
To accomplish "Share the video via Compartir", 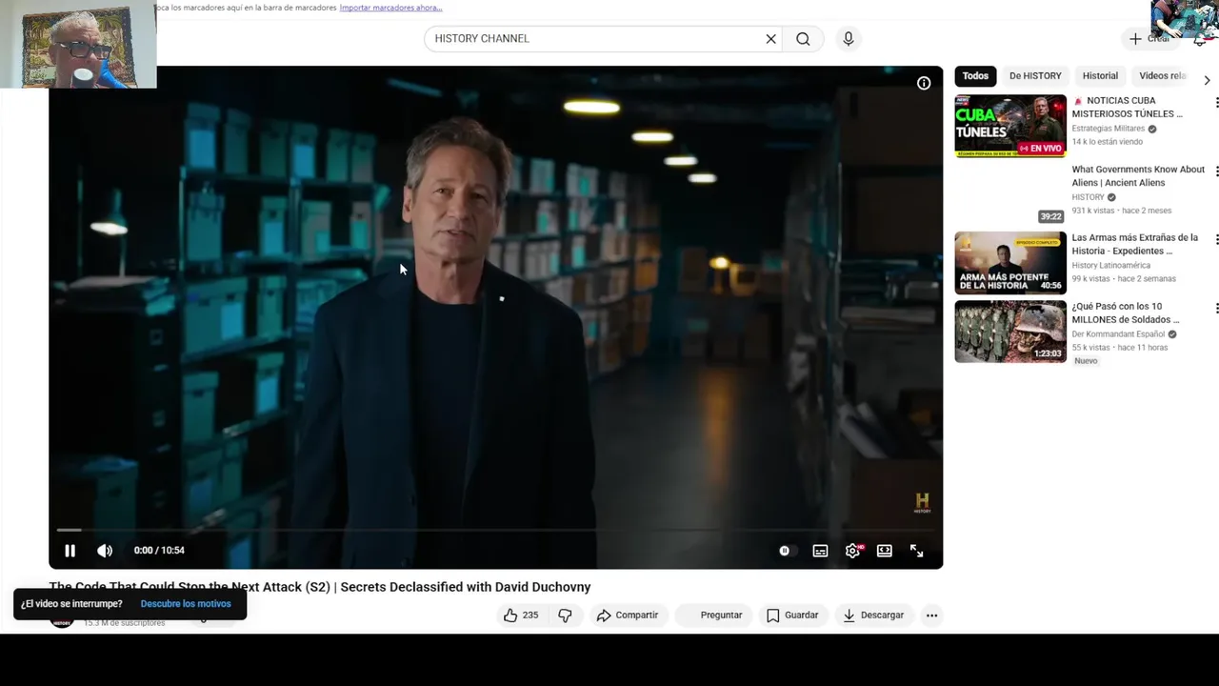I will pyautogui.click(x=628, y=615).
